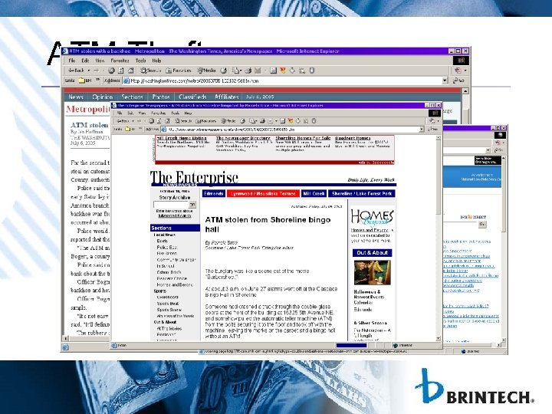Screen dimensions: 552x414
Task: Click Story Archive go button
Action: tap(192, 205)
